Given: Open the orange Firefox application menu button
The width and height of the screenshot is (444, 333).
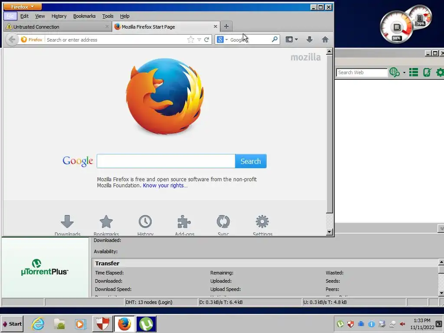Looking at the screenshot, I should click(x=23, y=7).
